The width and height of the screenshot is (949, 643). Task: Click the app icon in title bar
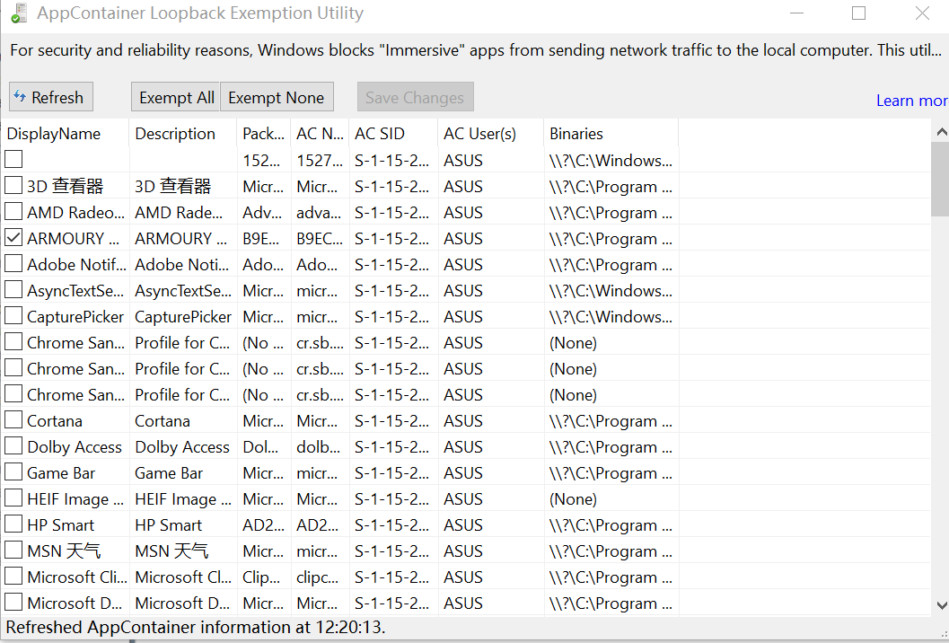18,13
